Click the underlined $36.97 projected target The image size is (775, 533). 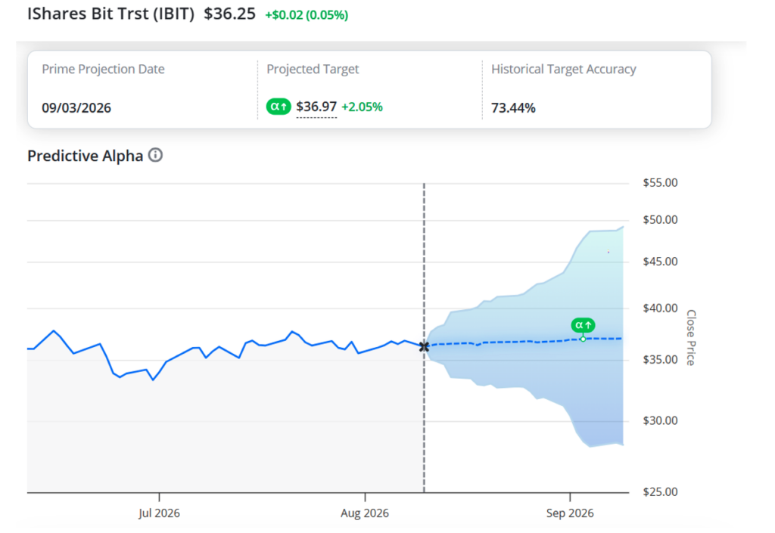coord(316,107)
